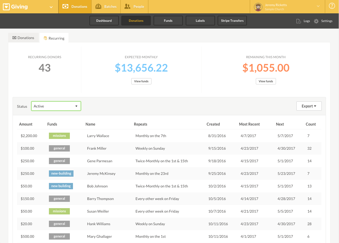Select the Recurring tab
This screenshot has width=339, height=243.
54,38
